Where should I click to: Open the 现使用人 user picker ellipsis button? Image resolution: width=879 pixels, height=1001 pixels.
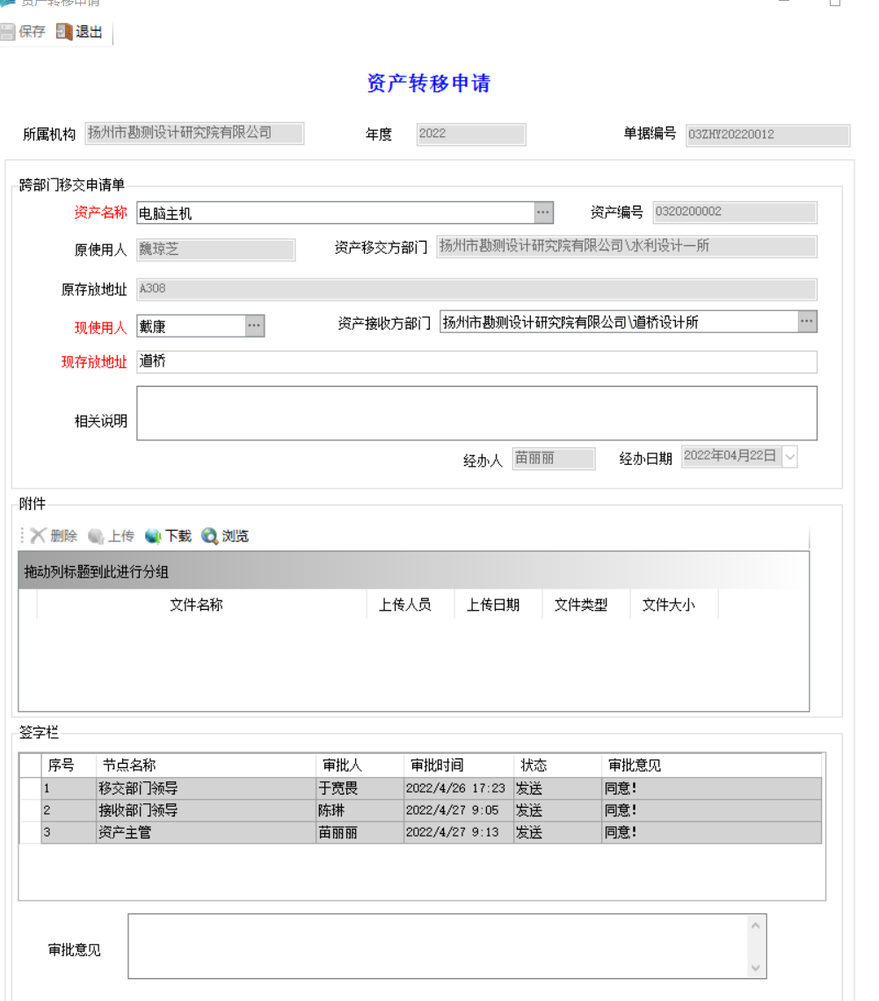point(254,325)
